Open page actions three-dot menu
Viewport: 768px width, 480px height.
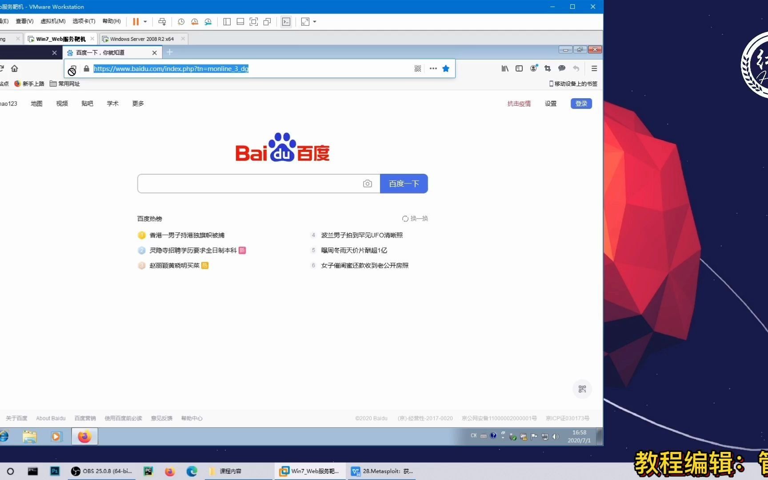(433, 68)
